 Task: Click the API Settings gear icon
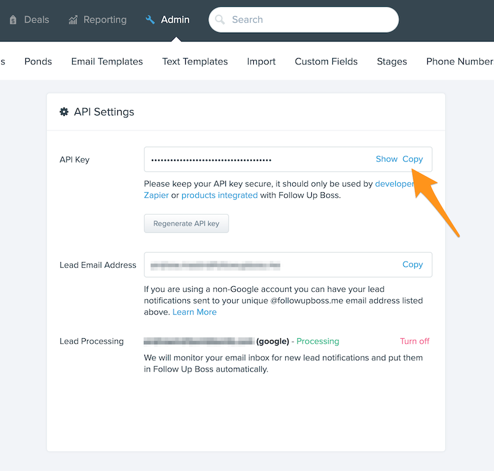(64, 112)
